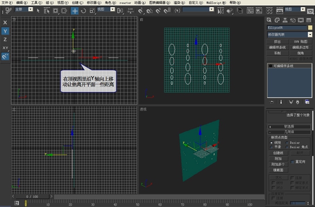The width and height of the screenshot is (315, 207).
Task: Click the Mirror tool icon
Action: click(x=220, y=10)
